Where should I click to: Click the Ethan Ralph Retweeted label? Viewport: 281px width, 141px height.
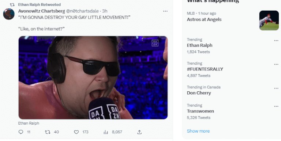40,5
